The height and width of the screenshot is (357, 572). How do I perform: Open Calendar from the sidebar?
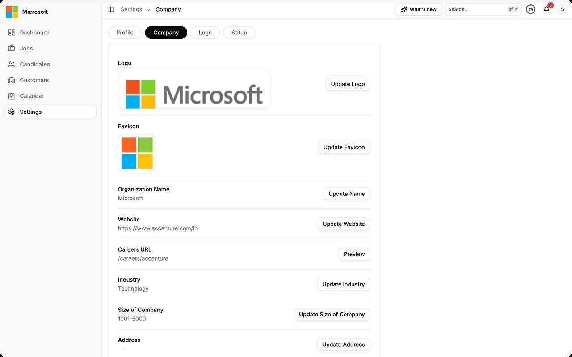point(50,96)
